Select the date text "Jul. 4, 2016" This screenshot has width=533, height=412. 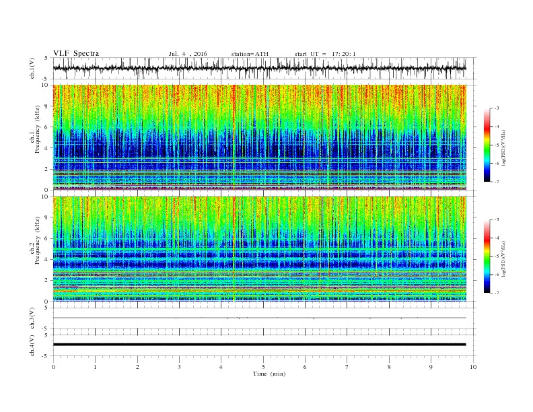tap(188, 54)
